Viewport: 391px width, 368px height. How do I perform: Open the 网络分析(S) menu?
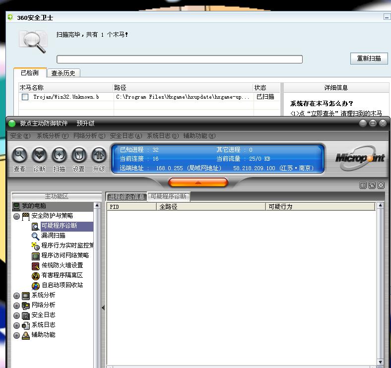point(89,136)
